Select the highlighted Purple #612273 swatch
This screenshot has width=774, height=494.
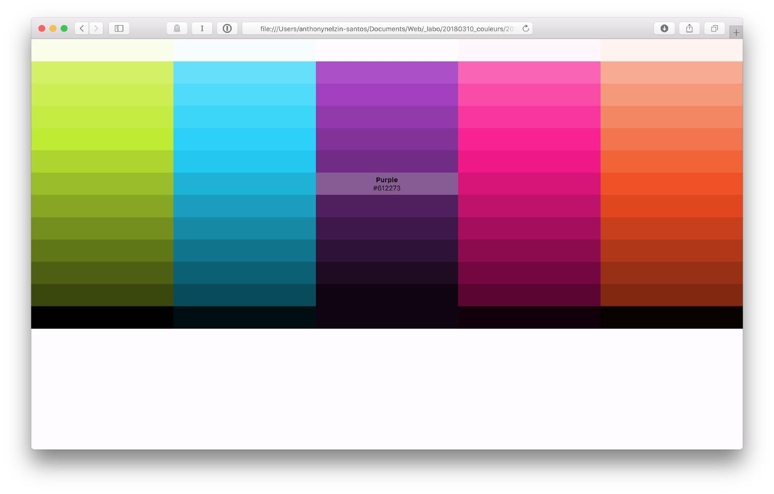[x=387, y=184]
